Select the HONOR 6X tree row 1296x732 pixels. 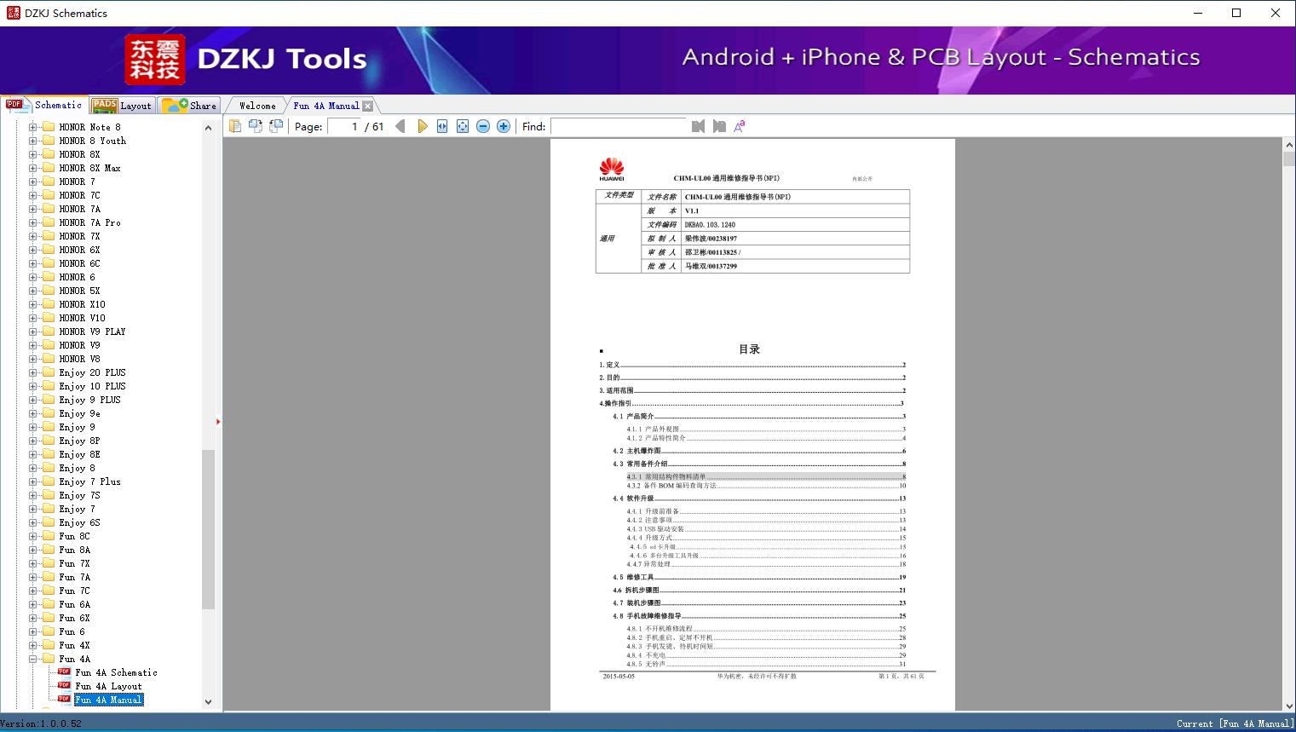click(79, 250)
